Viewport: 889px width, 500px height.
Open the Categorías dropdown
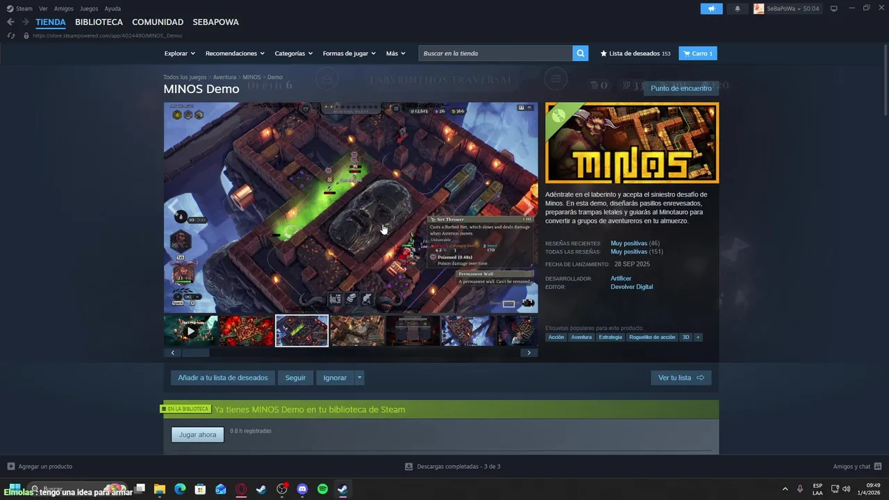[294, 53]
